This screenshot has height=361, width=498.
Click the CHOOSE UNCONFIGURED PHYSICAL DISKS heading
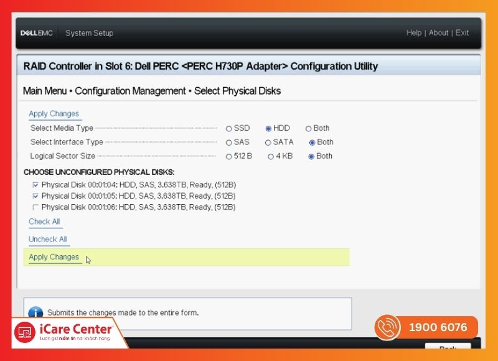(99, 172)
